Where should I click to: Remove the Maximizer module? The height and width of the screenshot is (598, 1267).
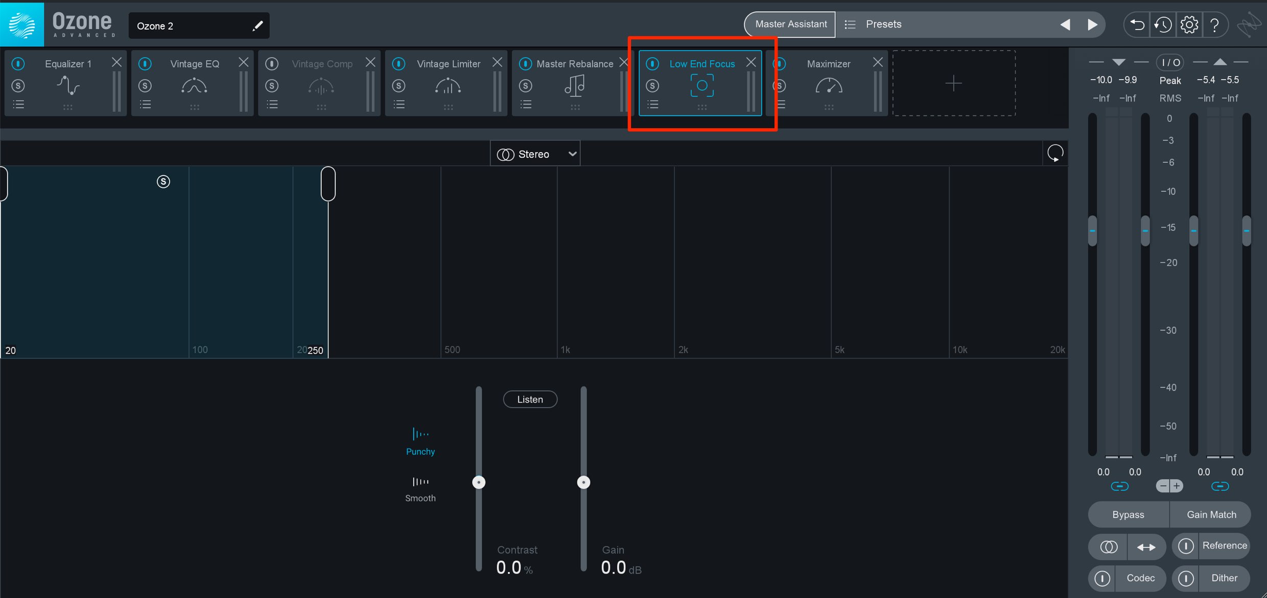(878, 62)
